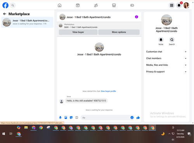Open the Gaming controller icon

[x=132, y=5]
